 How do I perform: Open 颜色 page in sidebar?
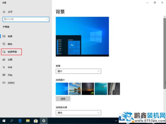pyautogui.click(x=10, y=44)
